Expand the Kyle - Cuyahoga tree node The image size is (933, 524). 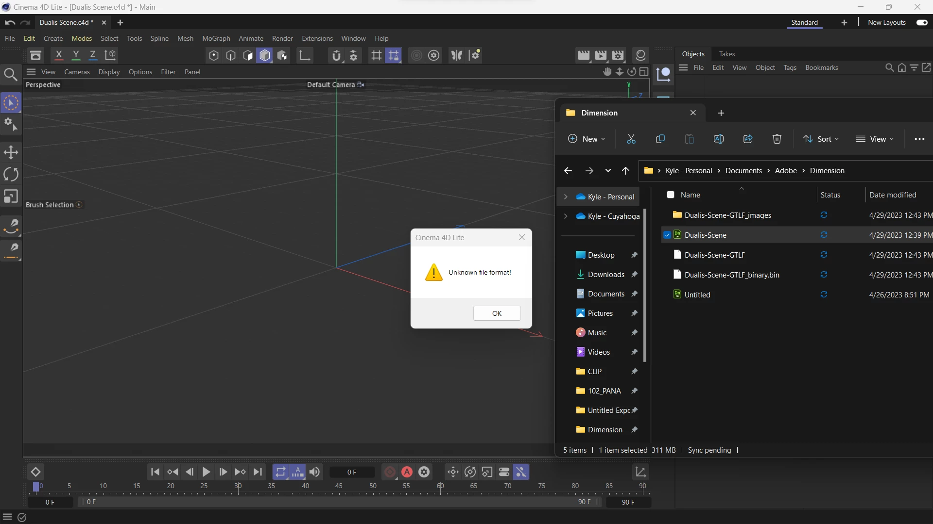tap(566, 216)
